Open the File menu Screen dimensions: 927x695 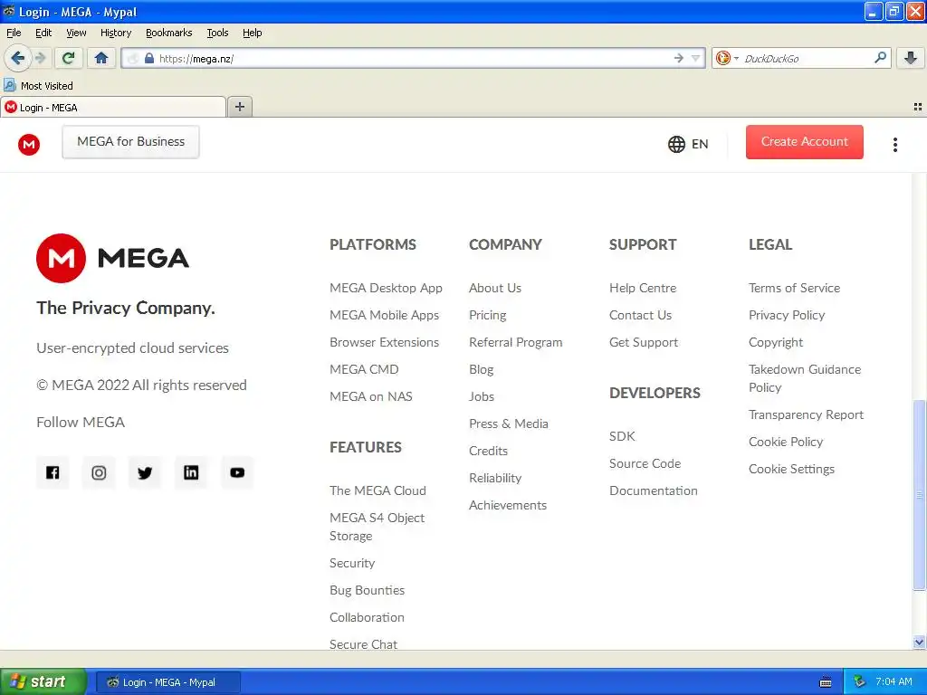14,33
